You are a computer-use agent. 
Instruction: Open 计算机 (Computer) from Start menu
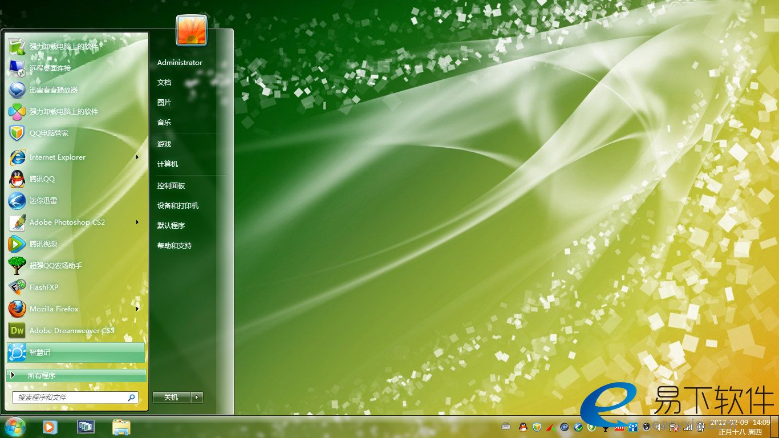pos(168,164)
